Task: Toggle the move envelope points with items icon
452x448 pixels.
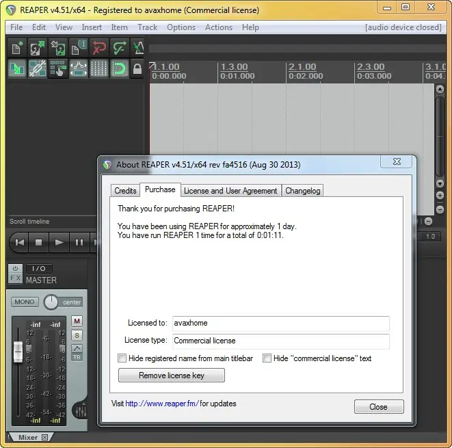Action: (79, 68)
